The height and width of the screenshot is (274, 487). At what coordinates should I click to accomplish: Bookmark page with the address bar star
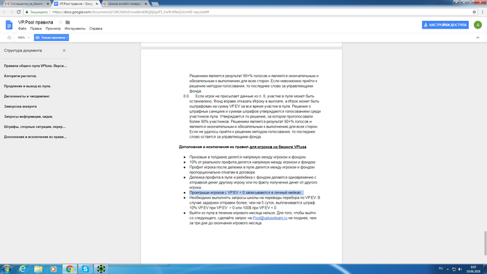pos(474,12)
